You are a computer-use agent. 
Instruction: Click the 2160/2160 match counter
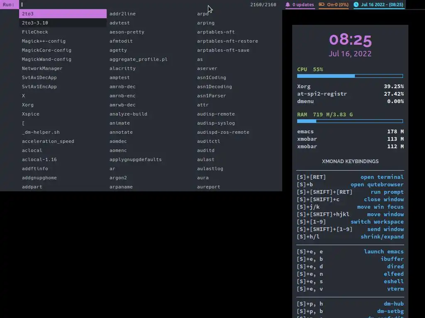click(263, 5)
